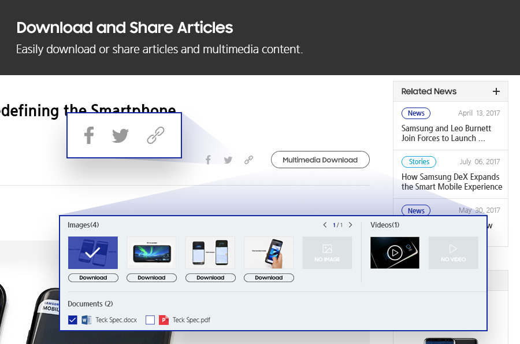
Task: Check the Teck Spec.pdf checkbox
Action: click(150, 320)
